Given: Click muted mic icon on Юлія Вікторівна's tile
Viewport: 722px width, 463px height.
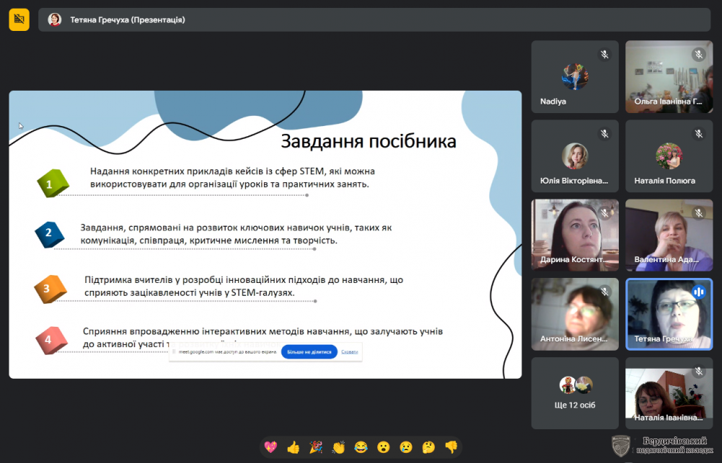Looking at the screenshot, I should tap(604, 134).
